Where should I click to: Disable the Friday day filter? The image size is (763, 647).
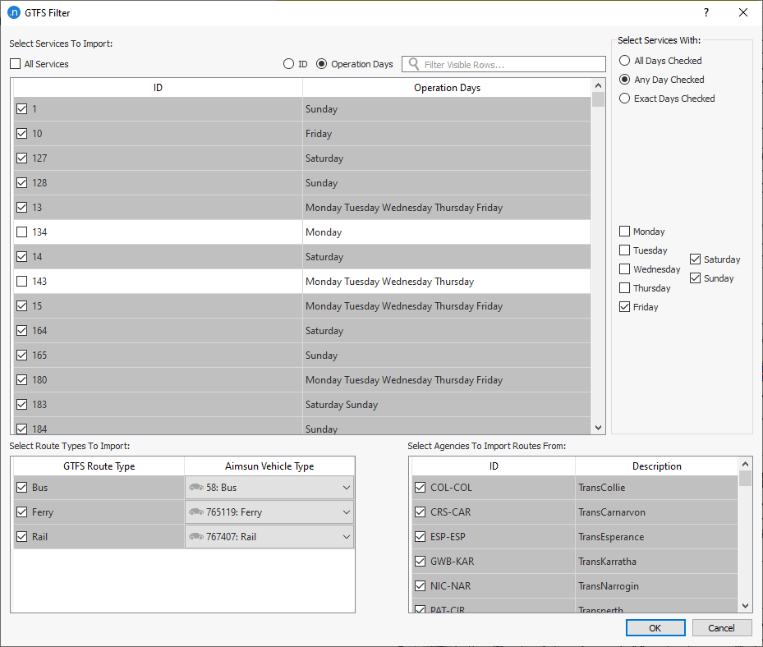point(624,306)
